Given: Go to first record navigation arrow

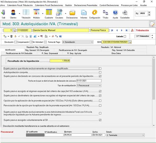Looking at the screenshot, I should (112, 30).
